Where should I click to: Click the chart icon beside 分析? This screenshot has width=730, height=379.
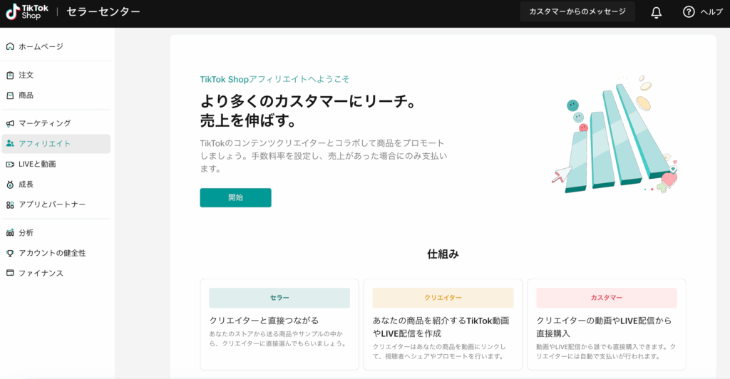click(10, 233)
